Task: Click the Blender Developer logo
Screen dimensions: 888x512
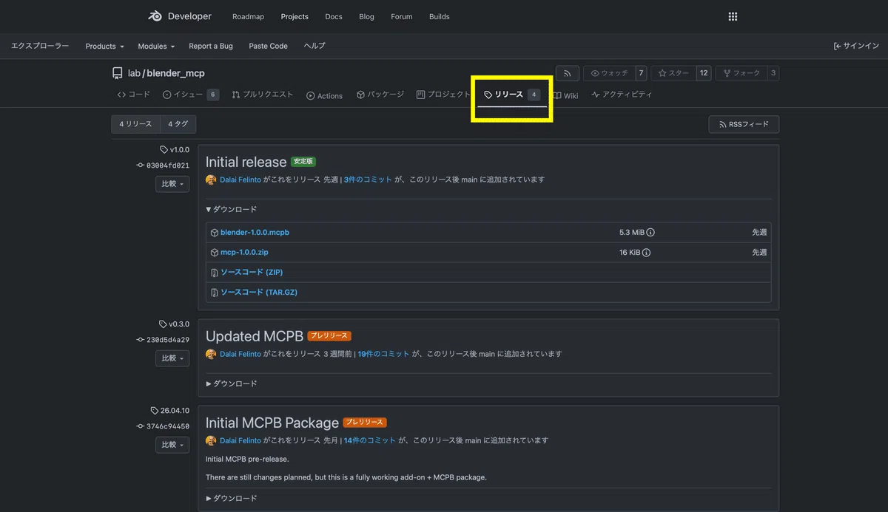Action: (x=179, y=16)
